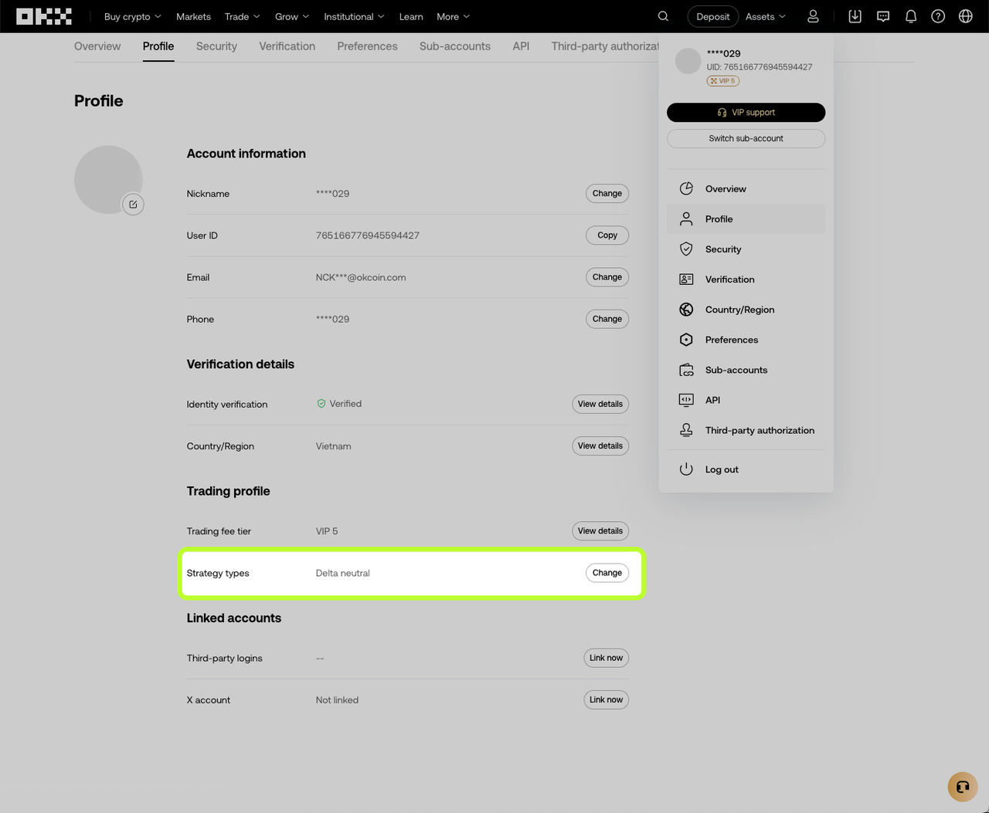This screenshot has height=813, width=989.
Task: Click the API icon in the account menu
Action: click(686, 400)
